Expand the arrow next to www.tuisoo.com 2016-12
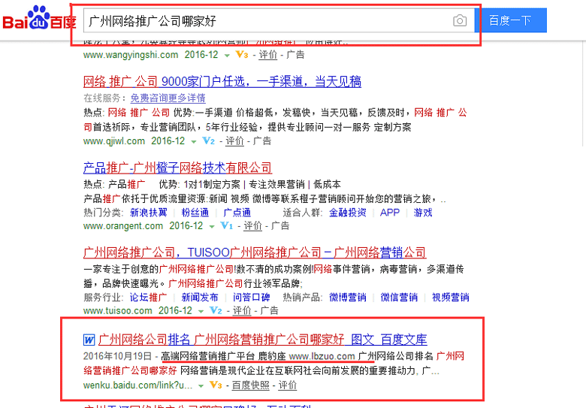 pyautogui.click(x=201, y=312)
